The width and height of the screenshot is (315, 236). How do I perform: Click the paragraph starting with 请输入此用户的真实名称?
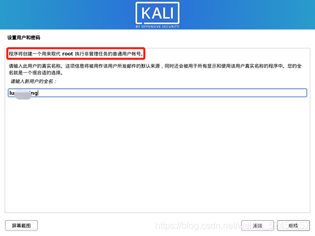point(155,69)
